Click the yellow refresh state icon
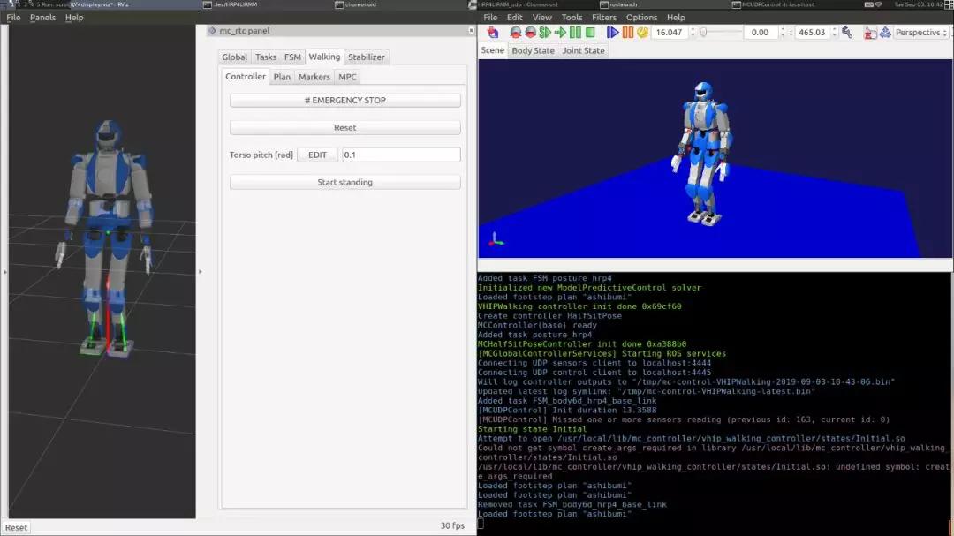The height and width of the screenshot is (536, 954). point(642,33)
